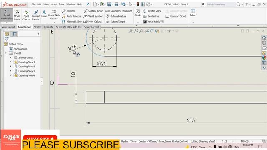Run the Spell Checker
Viewport: 267px width, 150px height.
[26, 15]
